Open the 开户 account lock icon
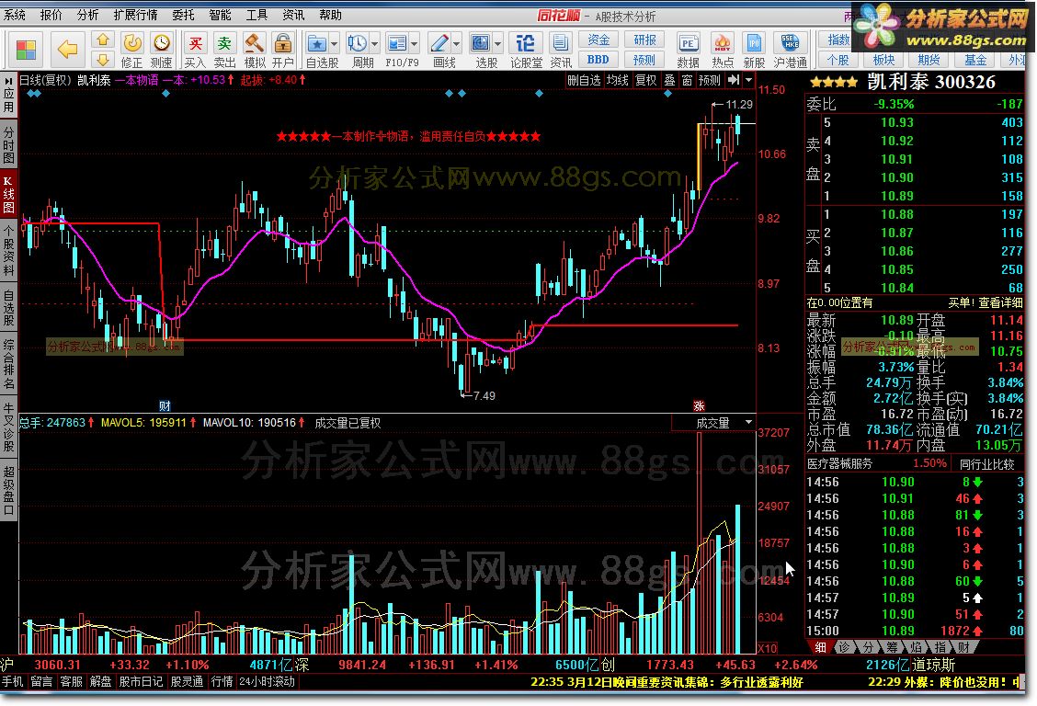 point(283,51)
